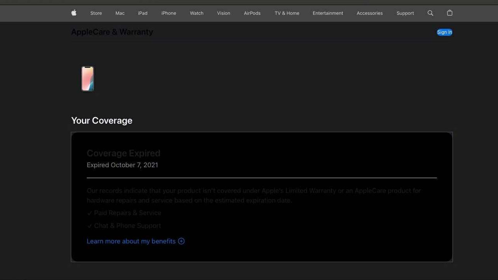Image resolution: width=498 pixels, height=280 pixels.
Task: Go to Support in the top bar
Action: pyautogui.click(x=405, y=13)
